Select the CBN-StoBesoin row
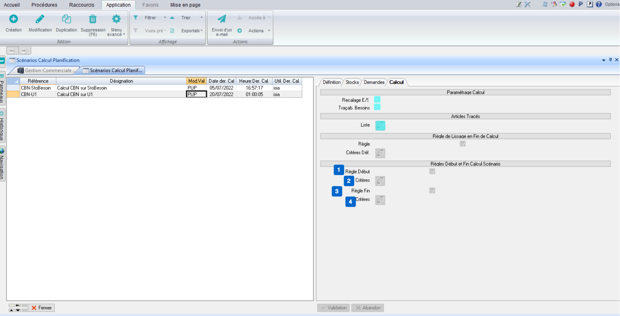Viewport: 620px width, 316px height. pyautogui.click(x=36, y=88)
